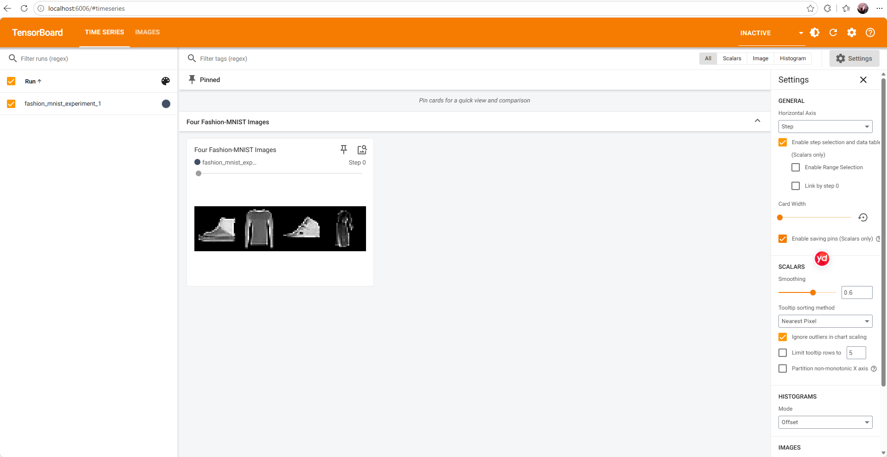Pin the Four Fashion-MNIST Images card
The height and width of the screenshot is (457, 887).
click(x=344, y=150)
